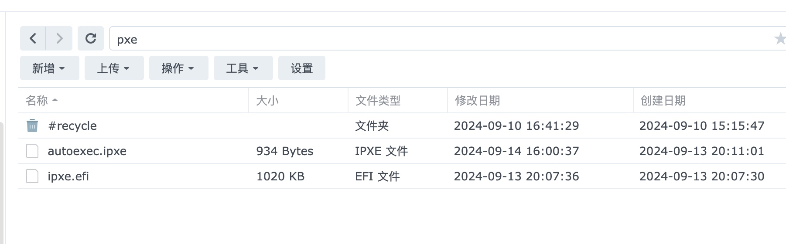Select the autoexec.ipxe file name
The height and width of the screenshot is (244, 786).
[87, 151]
